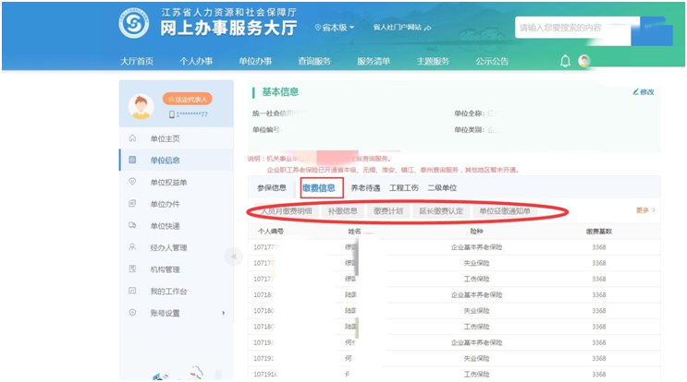Screen dimensions: 687x382
Task: Click the 经办人管理 person icon in sidebar
Action: [x=132, y=247]
